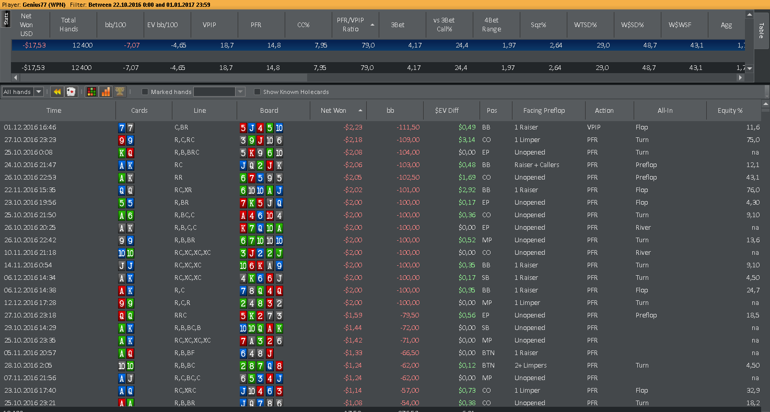Click the -$1,59 net won value
The height and width of the screenshot is (412, 770).
coord(353,315)
